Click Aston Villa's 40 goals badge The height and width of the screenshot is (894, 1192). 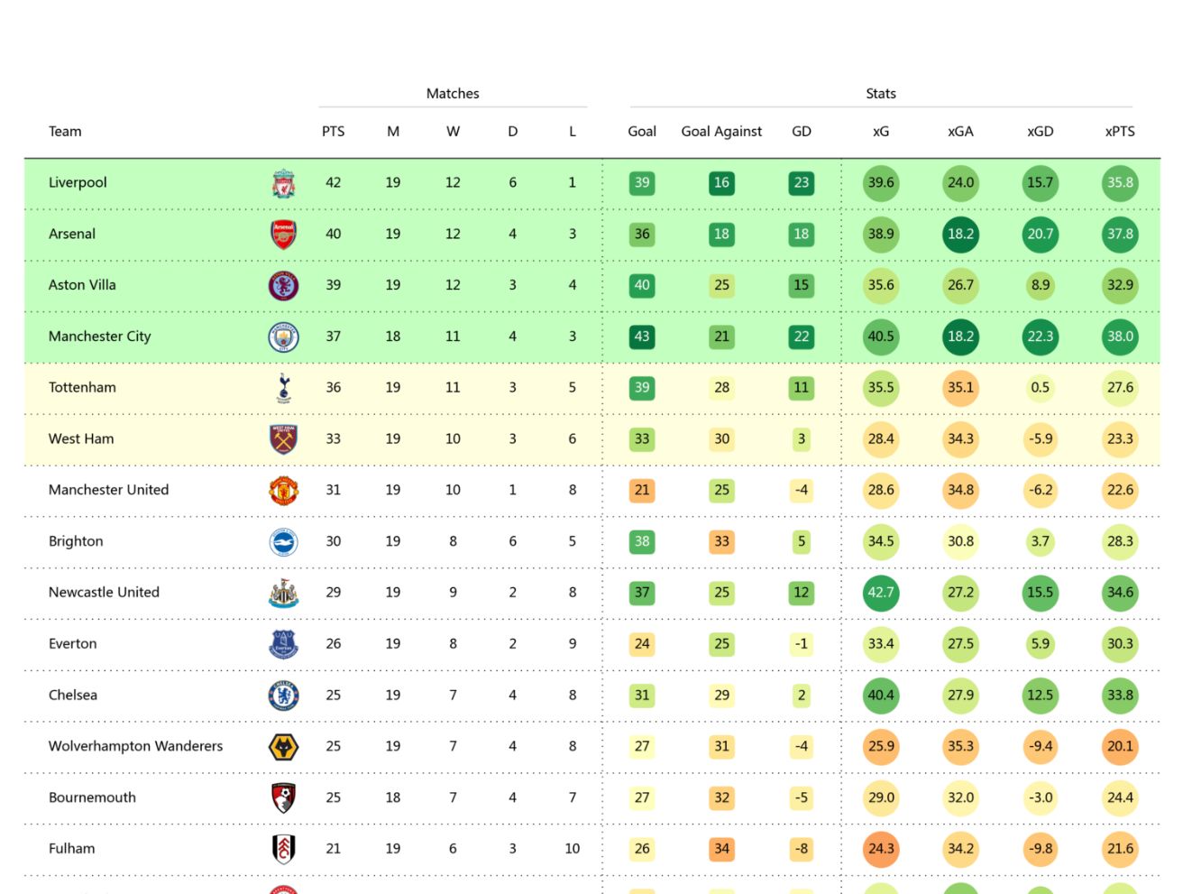(x=642, y=286)
